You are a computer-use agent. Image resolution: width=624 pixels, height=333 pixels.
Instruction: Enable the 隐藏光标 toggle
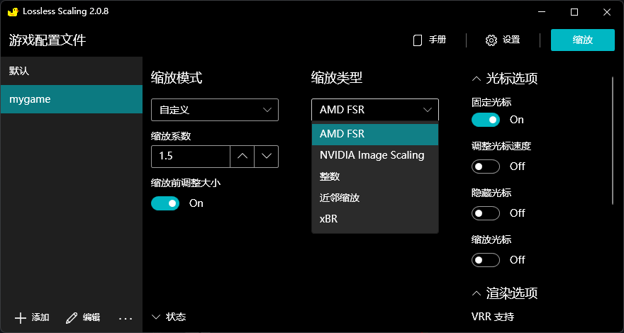pos(486,213)
